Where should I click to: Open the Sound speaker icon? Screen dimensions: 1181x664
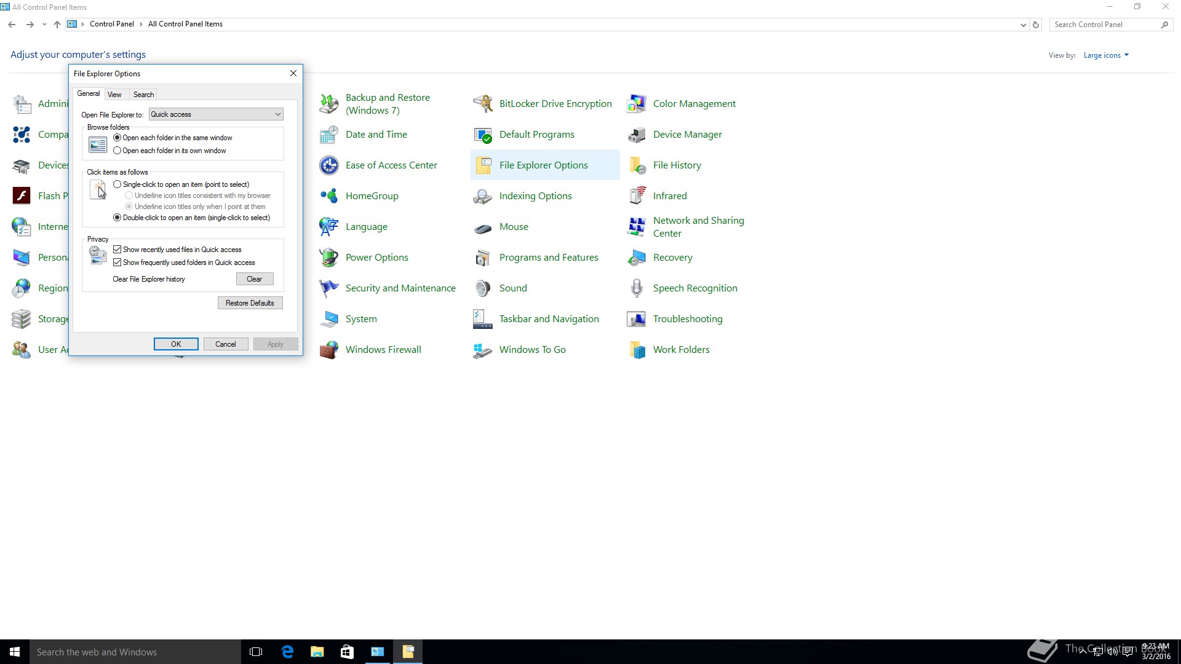click(x=483, y=288)
